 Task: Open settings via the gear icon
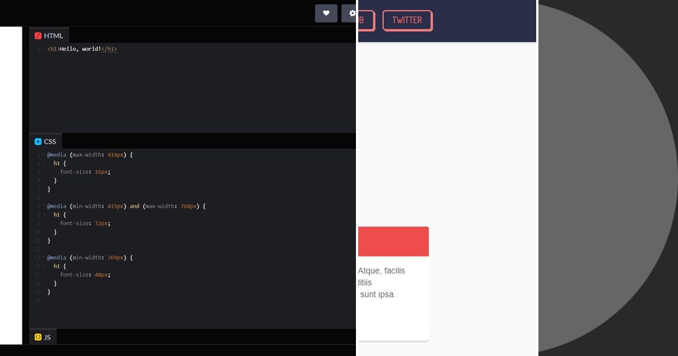pyautogui.click(x=353, y=13)
